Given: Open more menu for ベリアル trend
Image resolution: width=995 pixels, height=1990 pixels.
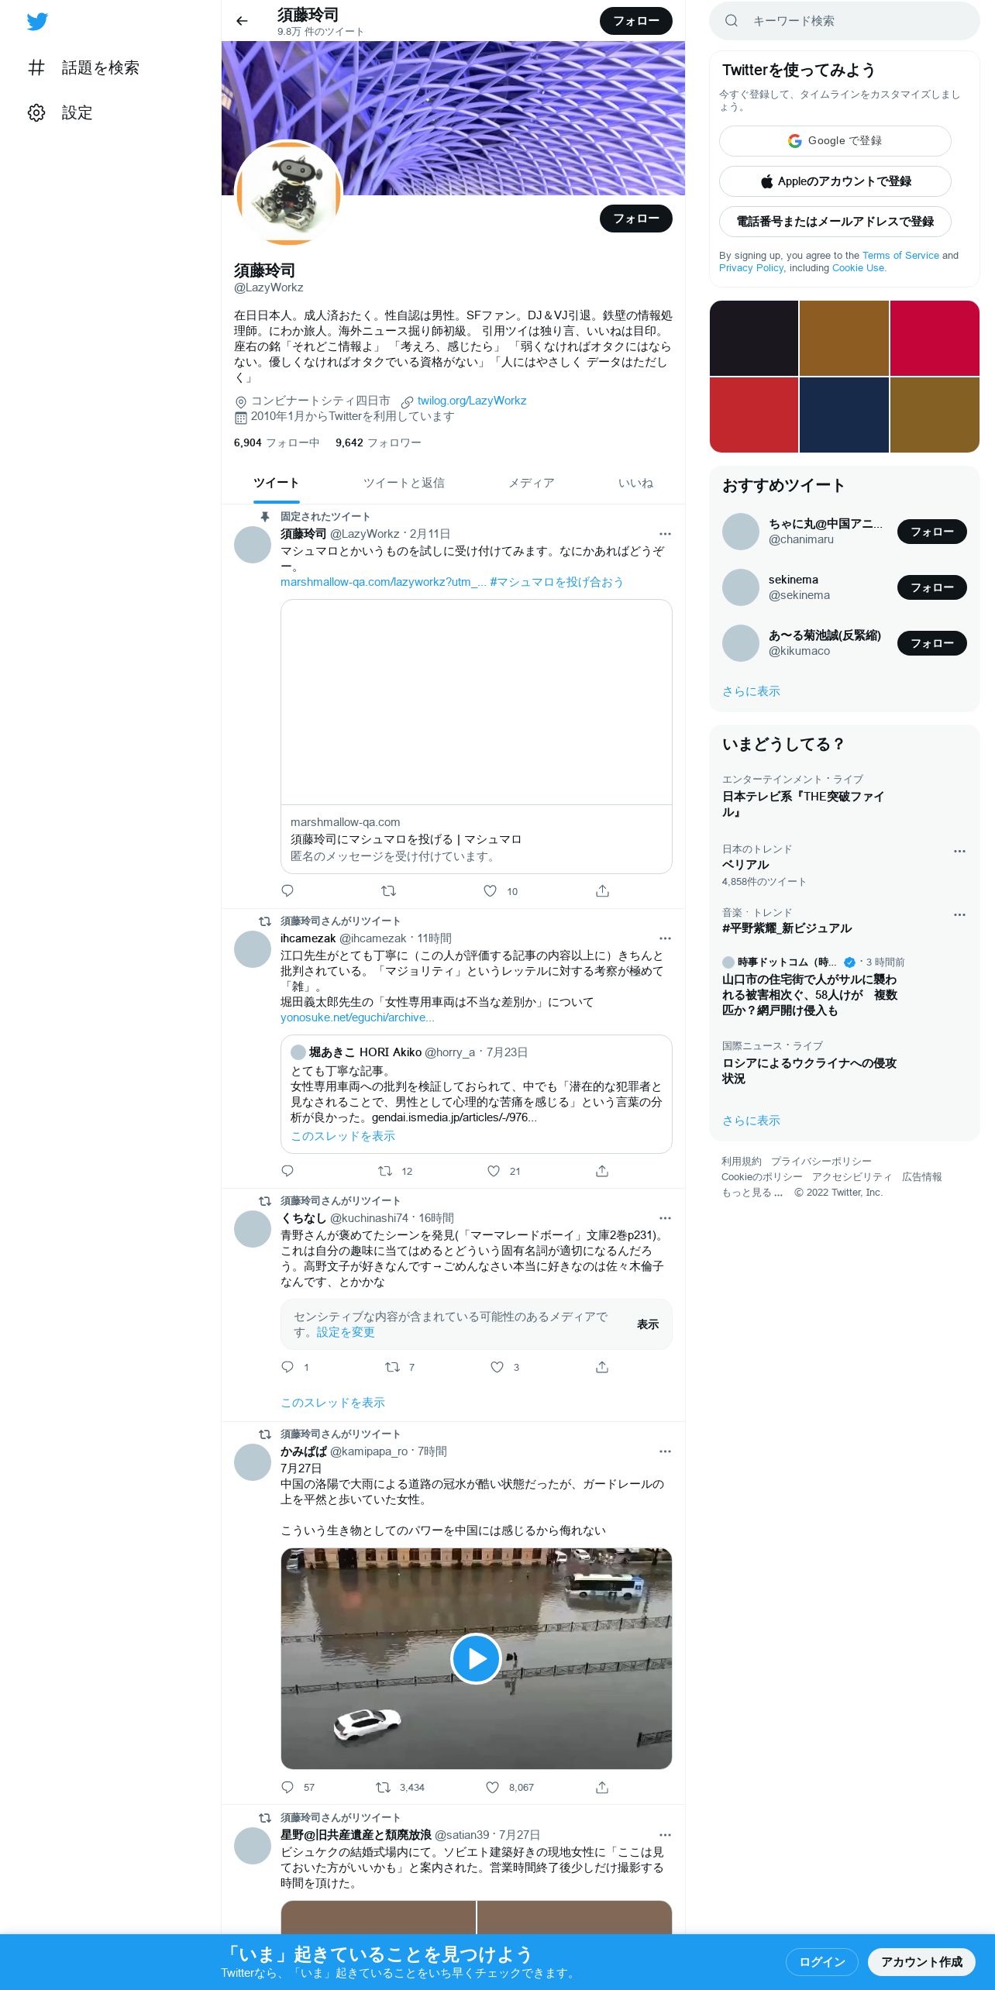Looking at the screenshot, I should click(959, 851).
